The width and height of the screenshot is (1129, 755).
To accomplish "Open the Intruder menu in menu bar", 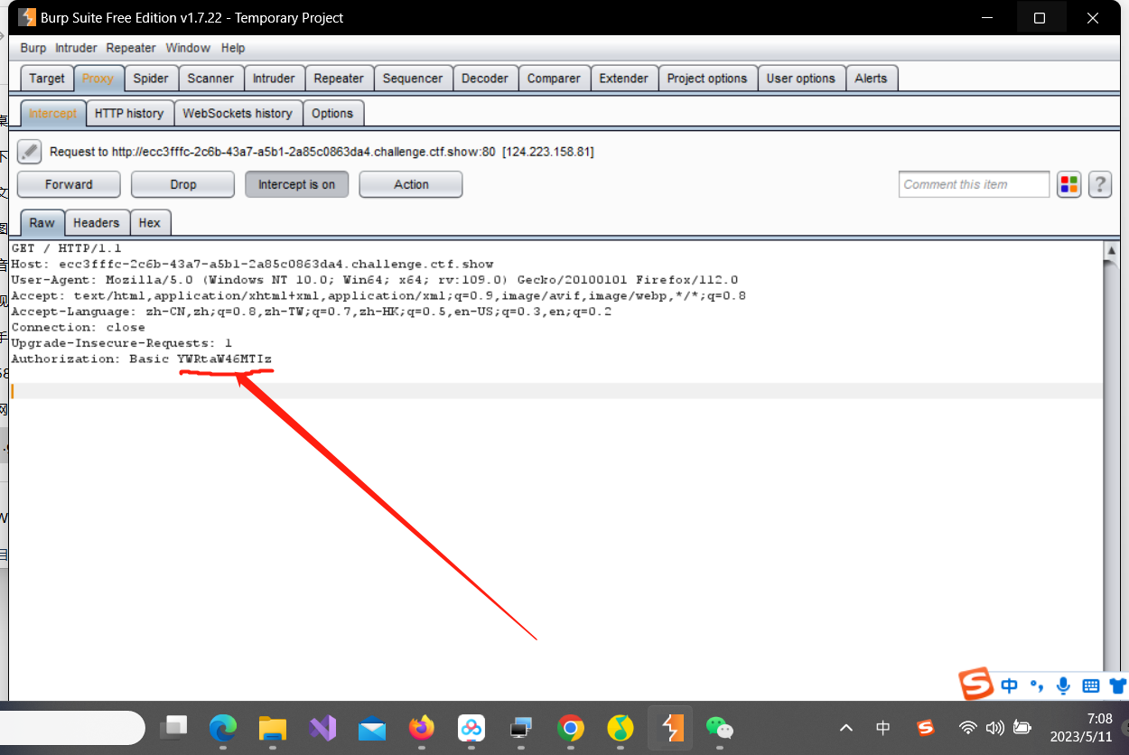I will click(x=76, y=48).
